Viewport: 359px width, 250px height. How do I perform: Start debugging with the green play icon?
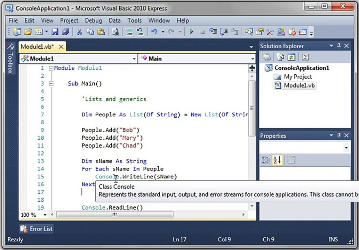point(192,32)
